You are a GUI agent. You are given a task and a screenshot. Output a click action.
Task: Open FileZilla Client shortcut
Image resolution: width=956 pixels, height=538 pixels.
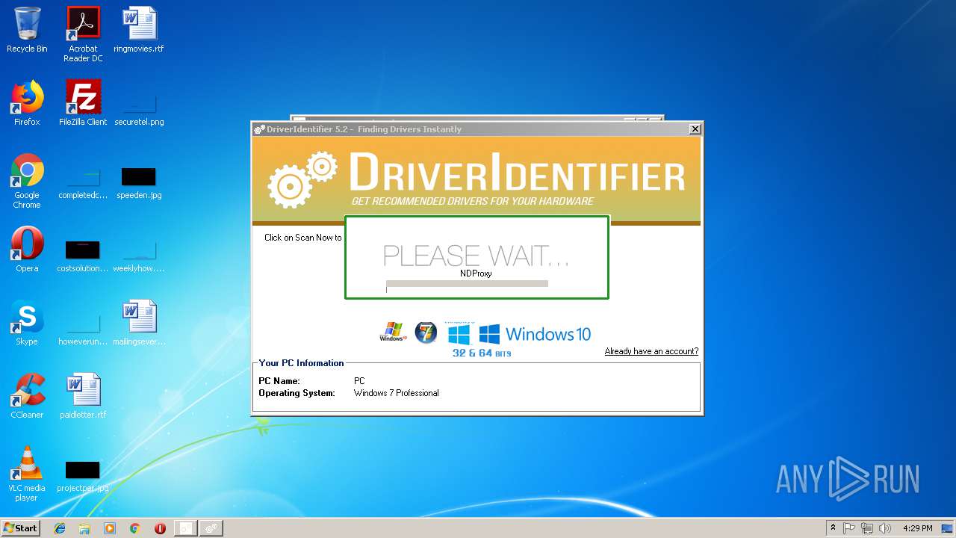[83, 103]
